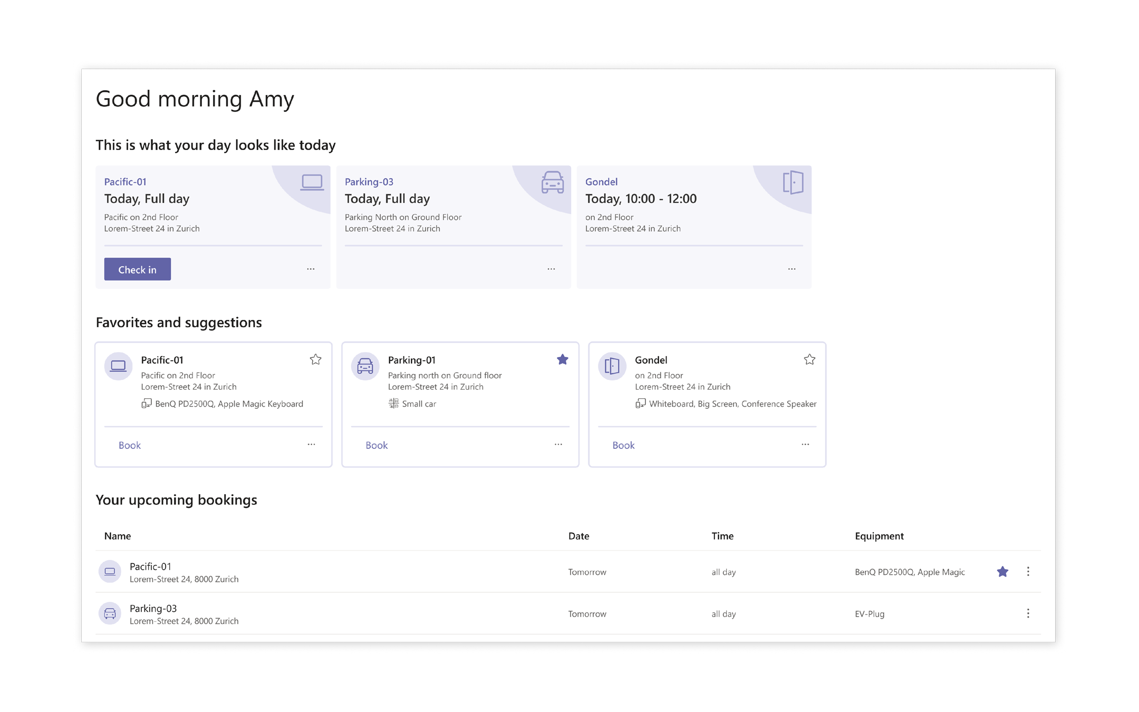Click the round car icon in the Parking-01 favorites card
The width and height of the screenshot is (1139, 712).
click(365, 365)
